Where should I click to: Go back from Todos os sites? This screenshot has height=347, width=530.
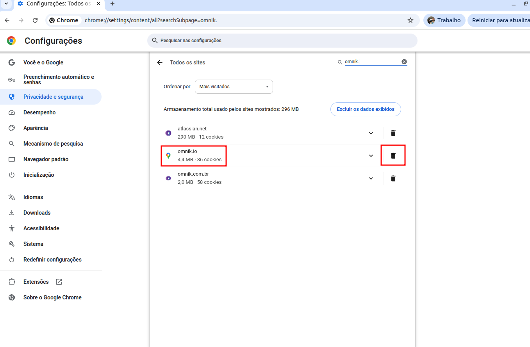160,62
